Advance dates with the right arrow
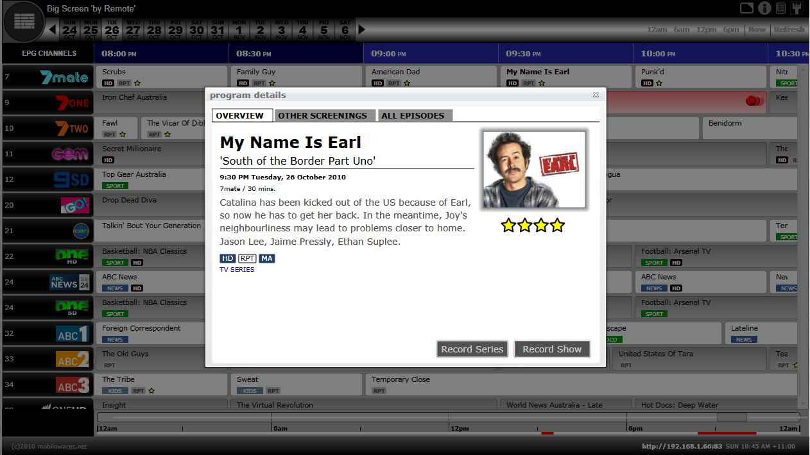Image resolution: width=810 pixels, height=455 pixels. click(361, 29)
